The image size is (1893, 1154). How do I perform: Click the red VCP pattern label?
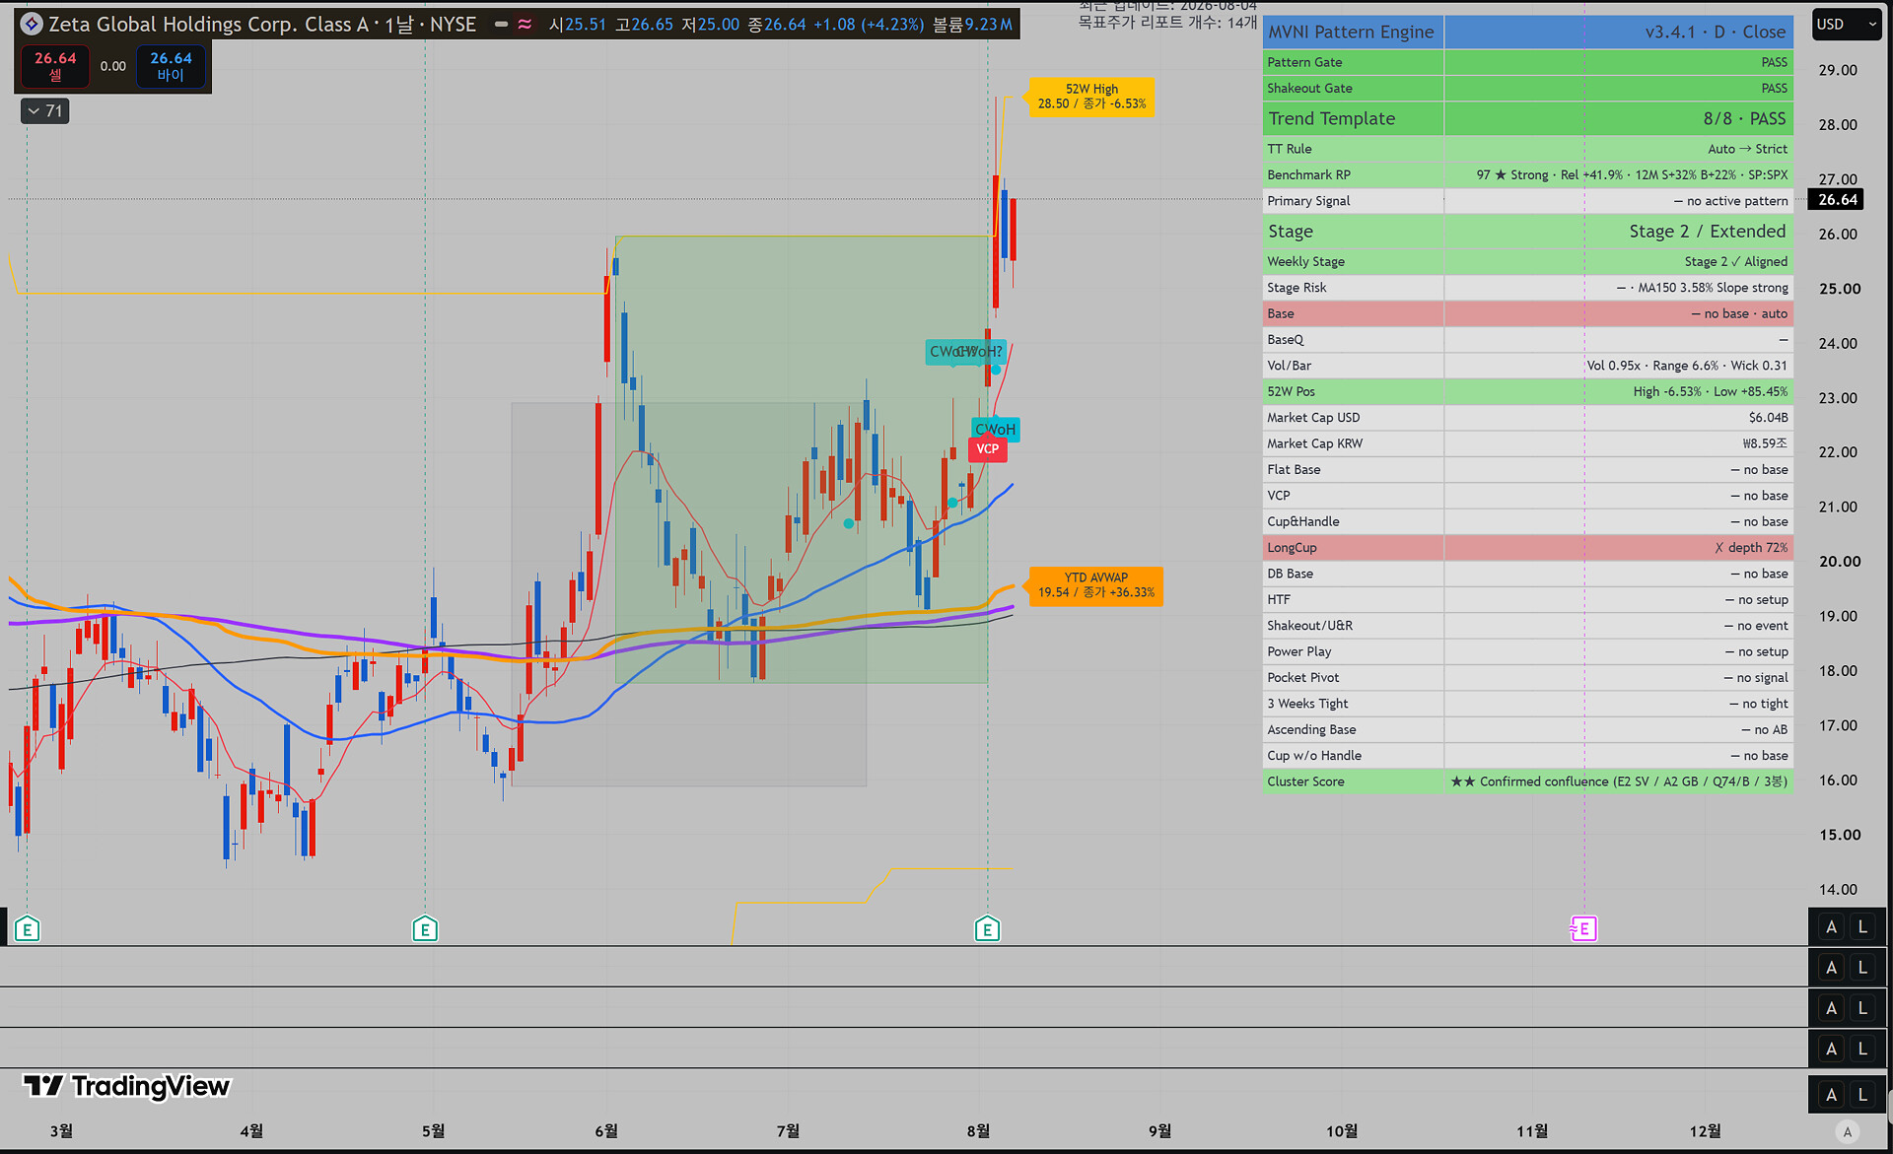(x=987, y=449)
